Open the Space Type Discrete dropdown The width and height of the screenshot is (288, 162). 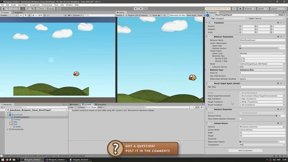pos(262,53)
